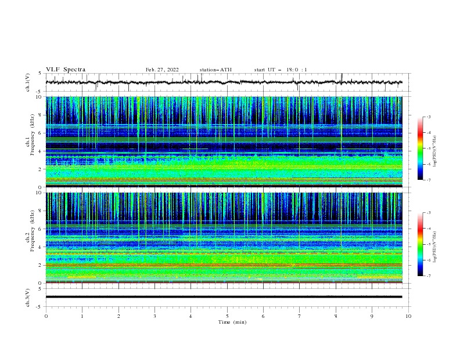Click the "2" kHz tick on ch.1 axis

[41, 169]
